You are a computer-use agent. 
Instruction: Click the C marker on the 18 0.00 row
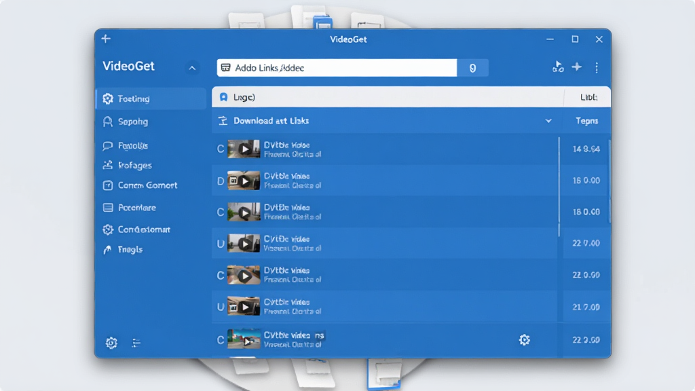click(221, 212)
